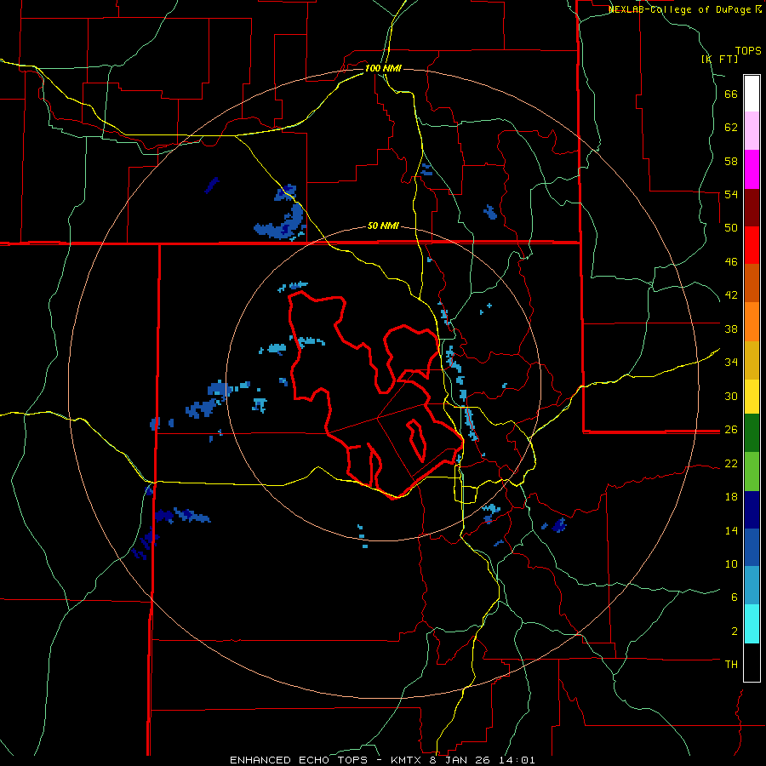This screenshot has height=766, width=766.
Task: Select the medium blue legend band
Action: click(752, 548)
